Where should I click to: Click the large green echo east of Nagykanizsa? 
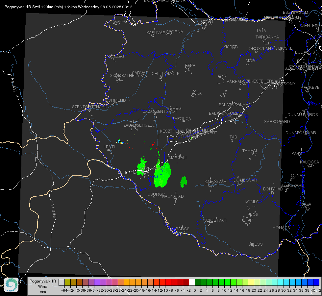[x=162, y=174]
